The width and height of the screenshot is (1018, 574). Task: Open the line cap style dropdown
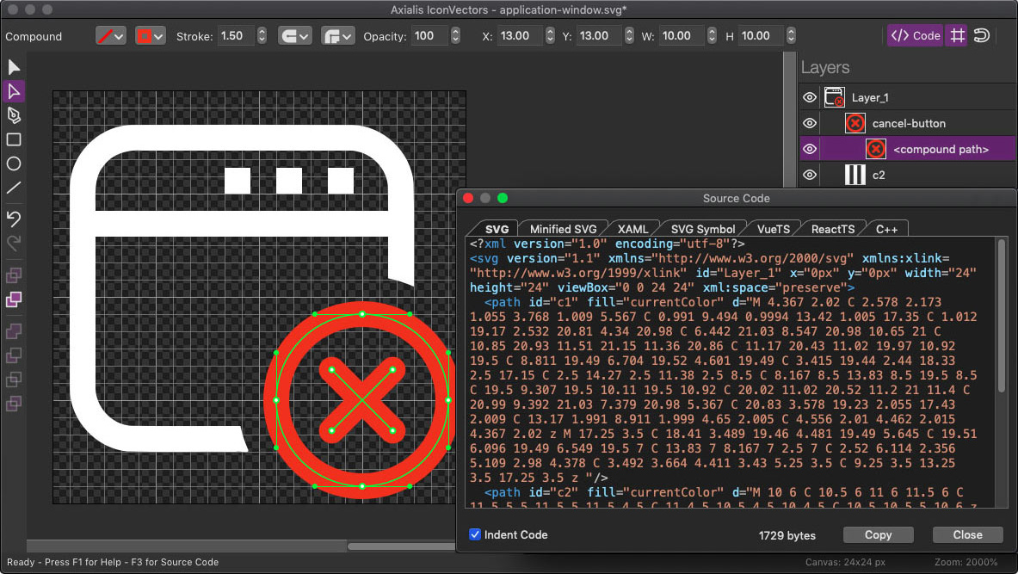pyautogui.click(x=294, y=36)
